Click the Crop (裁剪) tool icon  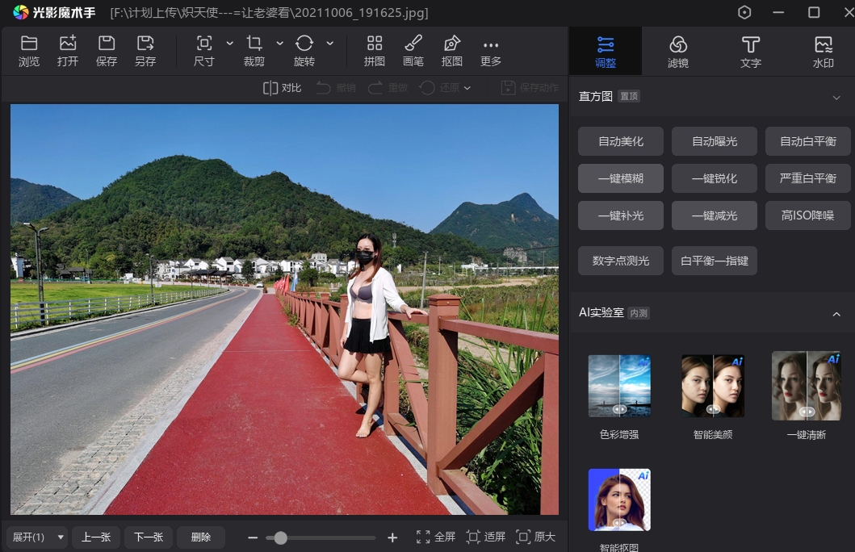click(x=254, y=44)
